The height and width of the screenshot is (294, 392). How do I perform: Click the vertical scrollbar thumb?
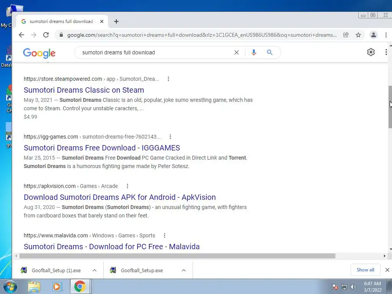(390, 107)
